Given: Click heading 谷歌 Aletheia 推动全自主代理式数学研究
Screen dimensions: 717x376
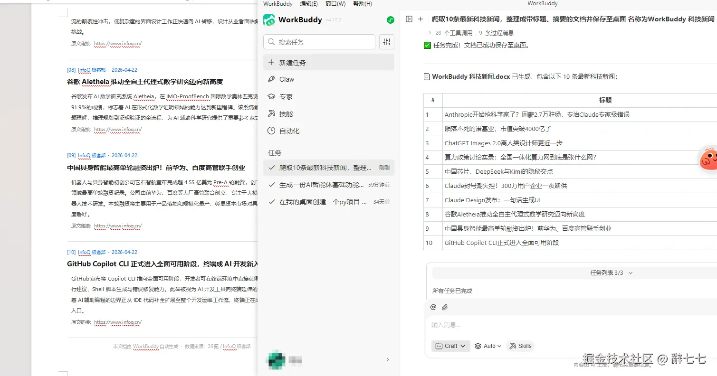Looking at the screenshot, I should point(145,82).
